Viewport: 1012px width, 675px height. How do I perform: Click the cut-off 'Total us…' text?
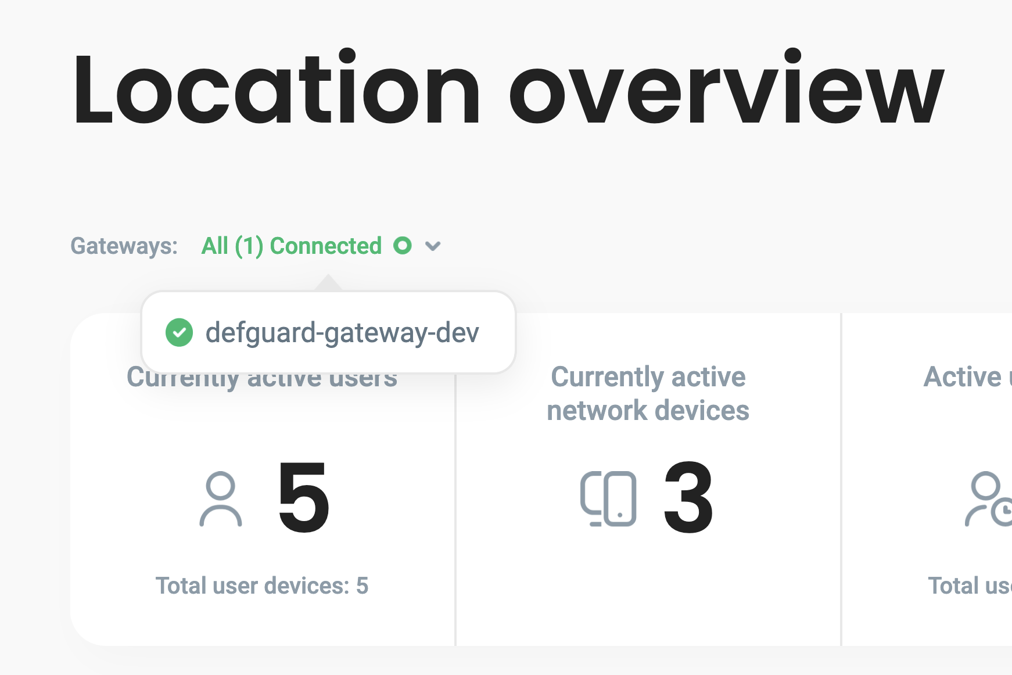969,586
